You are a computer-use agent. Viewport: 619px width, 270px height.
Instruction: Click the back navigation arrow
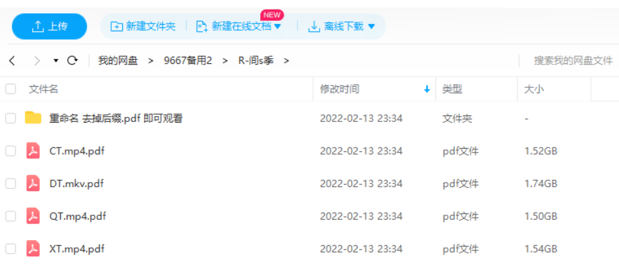pos(12,61)
